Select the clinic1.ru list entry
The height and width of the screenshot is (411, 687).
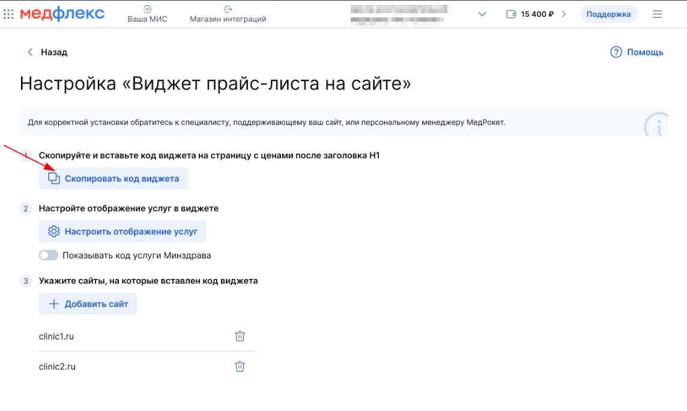point(56,336)
